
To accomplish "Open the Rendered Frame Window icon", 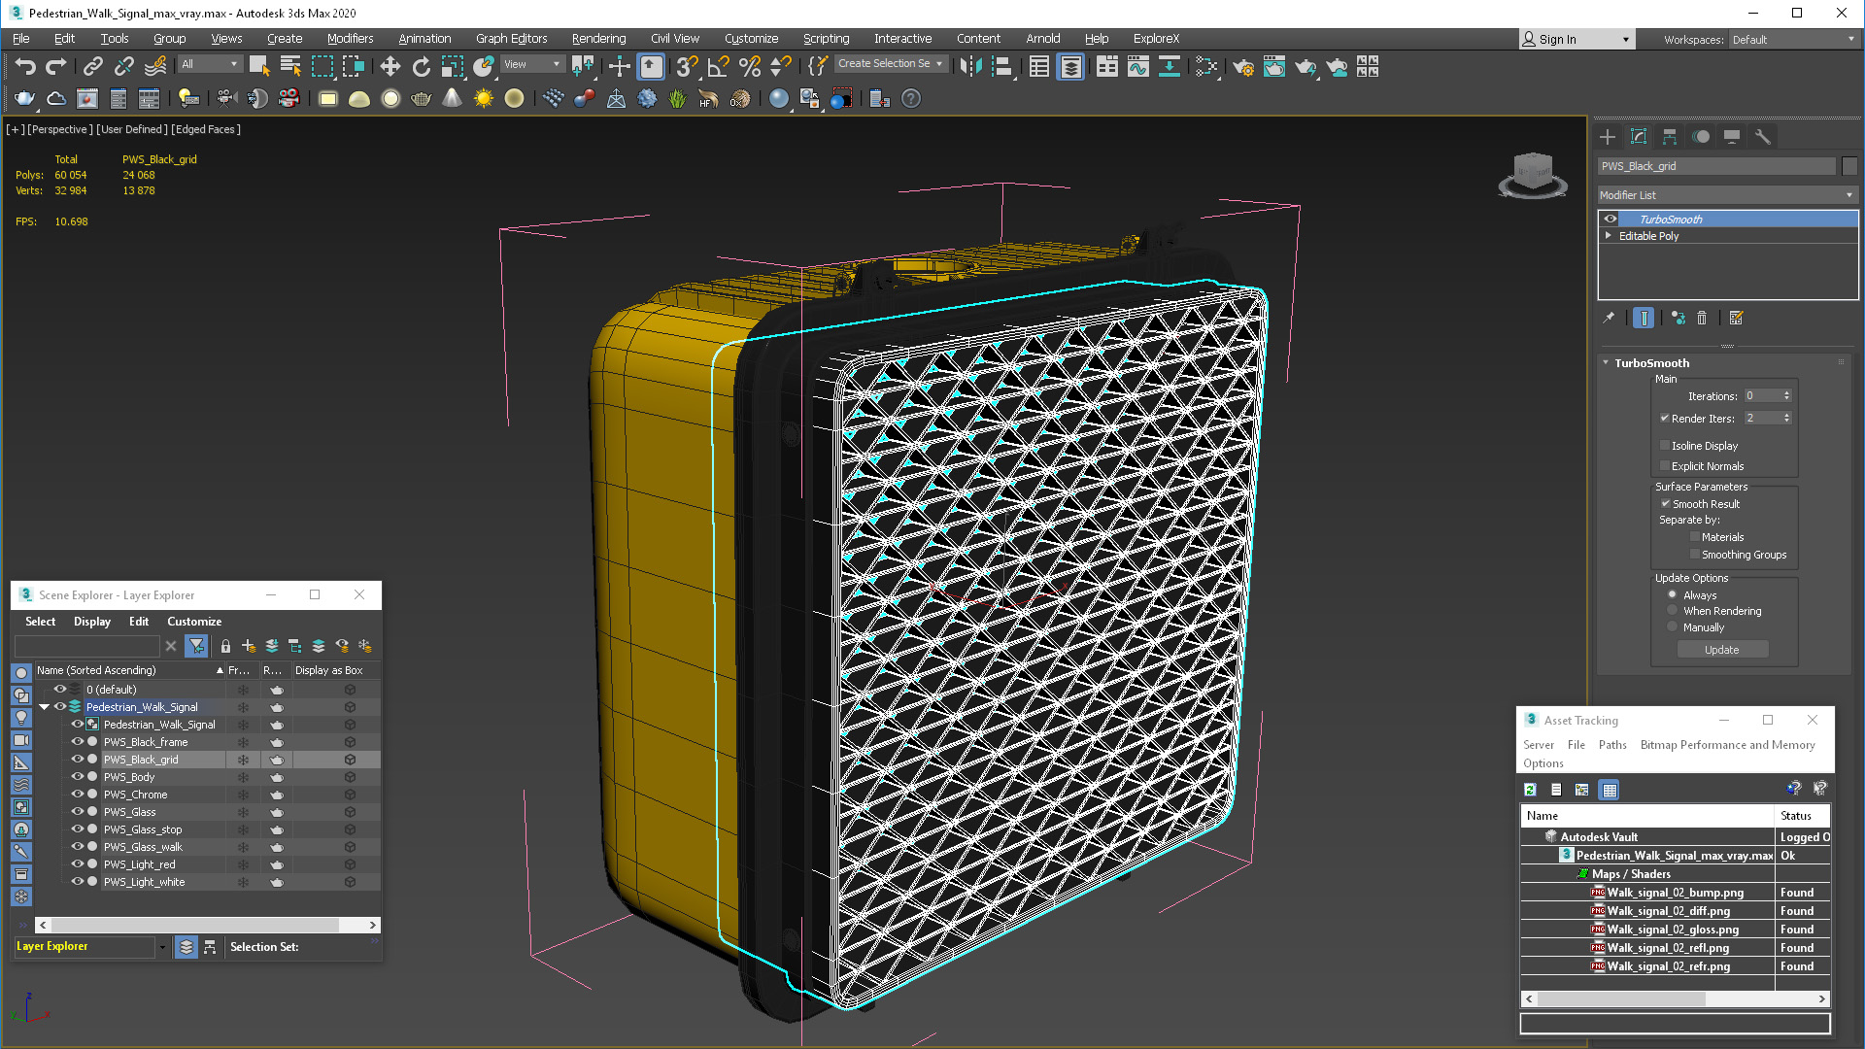I will [x=1274, y=66].
